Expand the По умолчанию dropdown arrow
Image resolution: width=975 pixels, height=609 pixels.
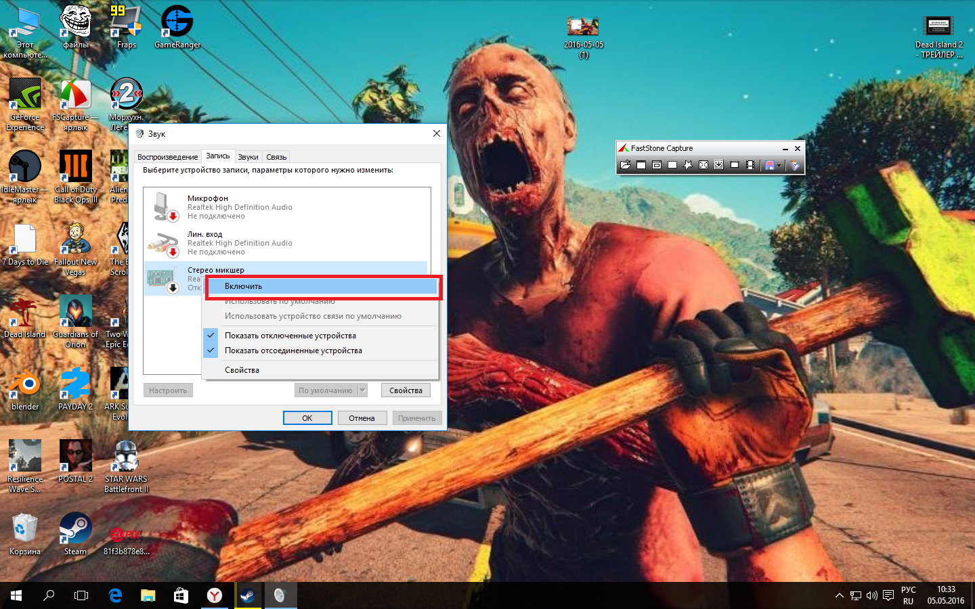(x=362, y=390)
